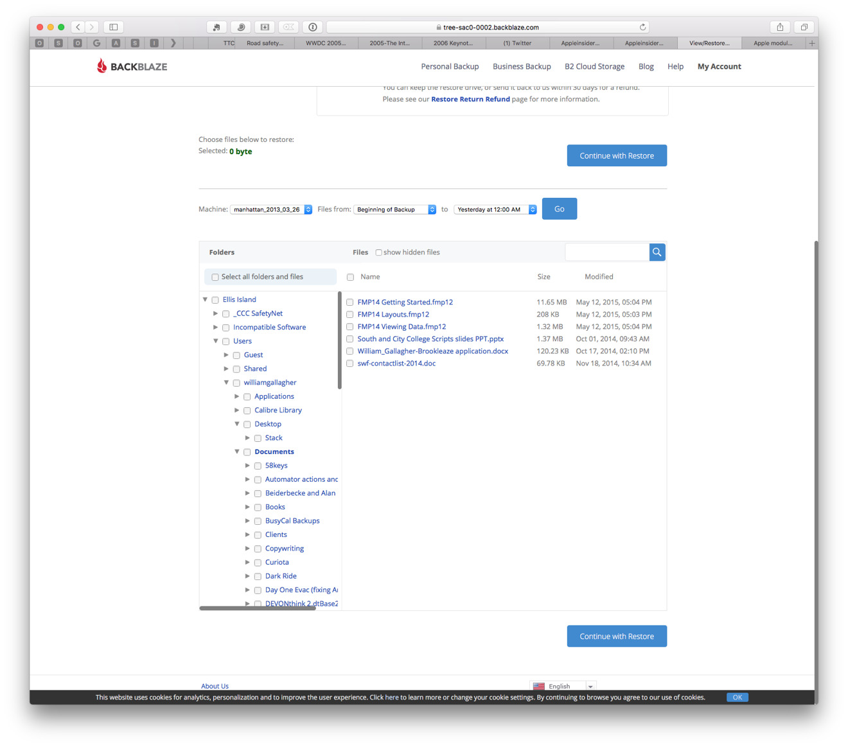This screenshot has width=848, height=747.
Task: Check FMP14 Getting Started.fmp12 file
Action: pyautogui.click(x=350, y=303)
